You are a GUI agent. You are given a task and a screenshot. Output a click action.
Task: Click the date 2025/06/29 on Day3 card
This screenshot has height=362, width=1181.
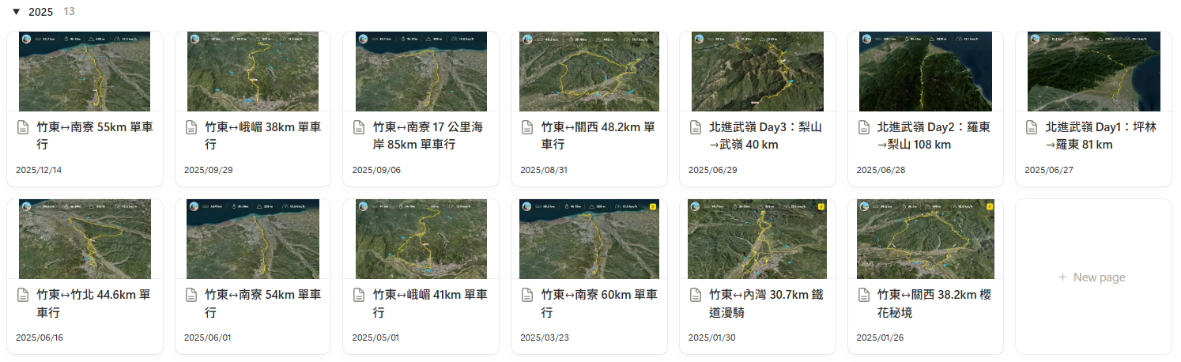tap(710, 170)
